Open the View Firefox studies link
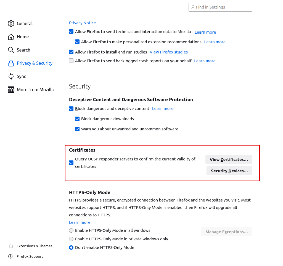This screenshot has width=283, height=266. click(169, 52)
